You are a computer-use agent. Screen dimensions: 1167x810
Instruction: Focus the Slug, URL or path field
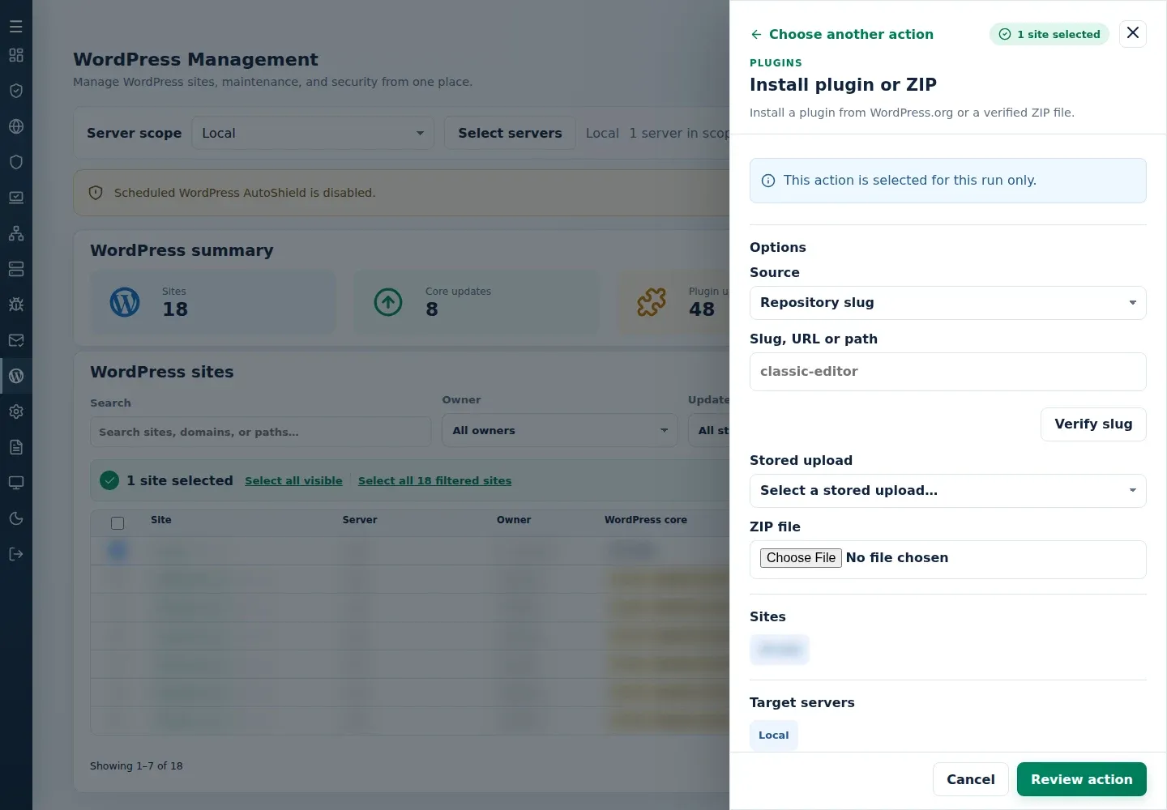(948, 372)
